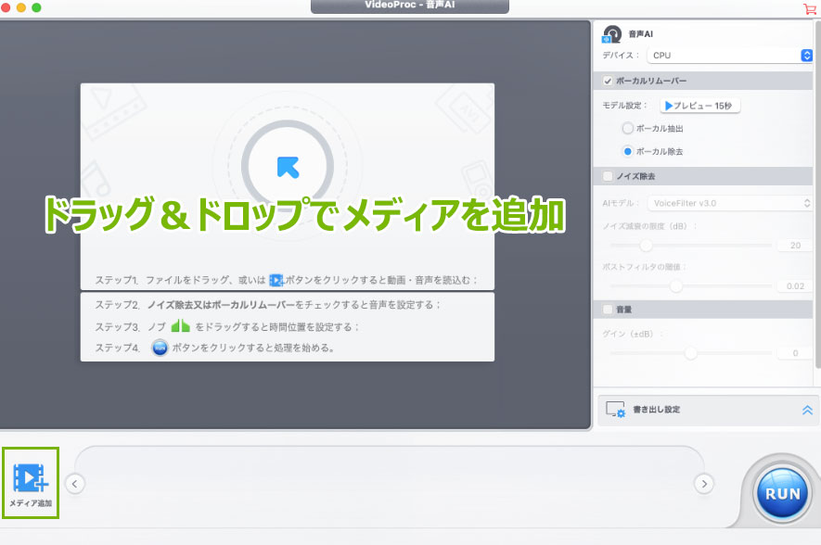
Task: Click the shopping cart icon
Action: pos(809,8)
